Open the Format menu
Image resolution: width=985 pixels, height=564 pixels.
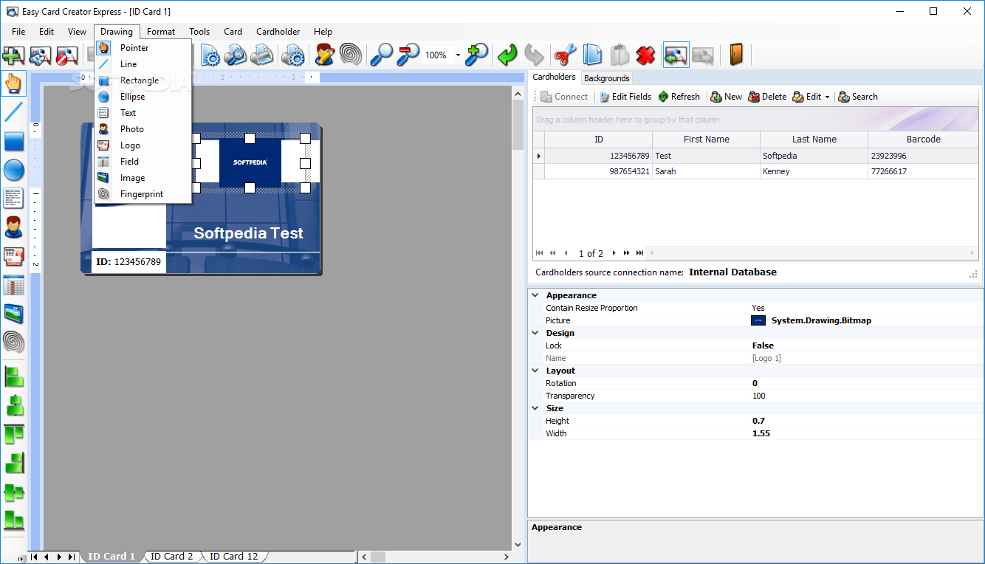coord(161,32)
